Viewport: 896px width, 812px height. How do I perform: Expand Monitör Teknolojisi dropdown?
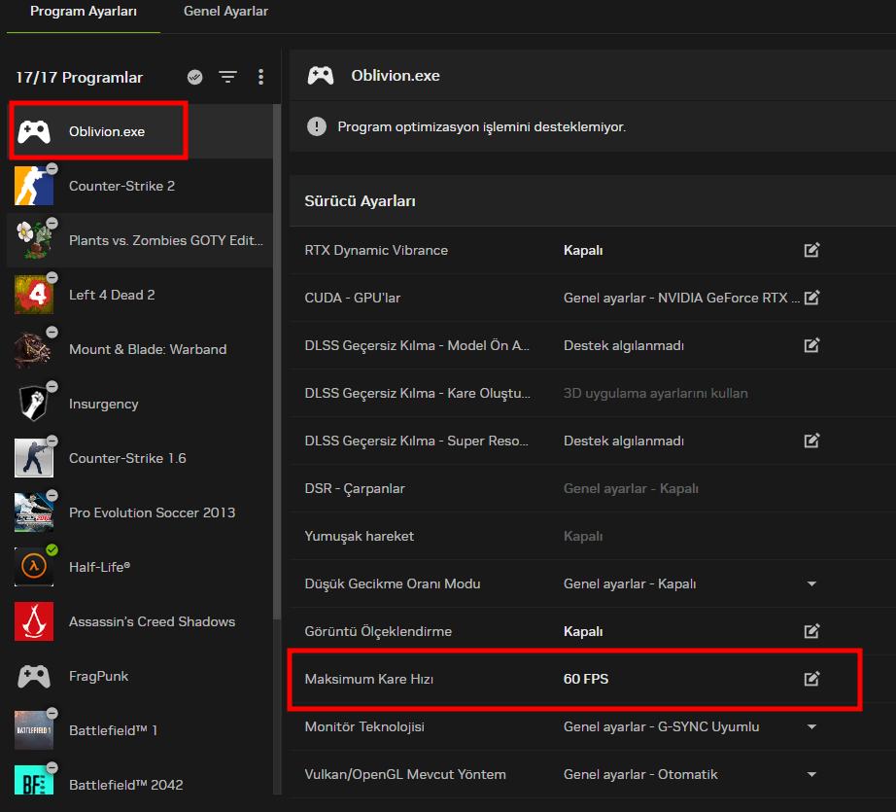click(x=811, y=726)
